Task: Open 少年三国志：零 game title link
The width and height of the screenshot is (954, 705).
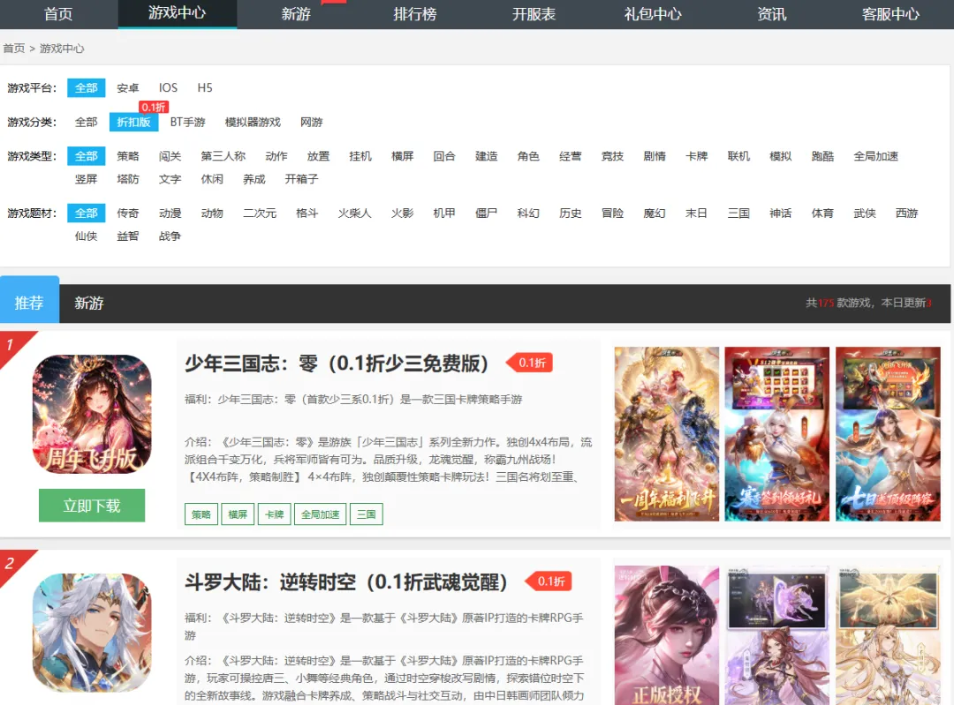Action: pos(337,364)
